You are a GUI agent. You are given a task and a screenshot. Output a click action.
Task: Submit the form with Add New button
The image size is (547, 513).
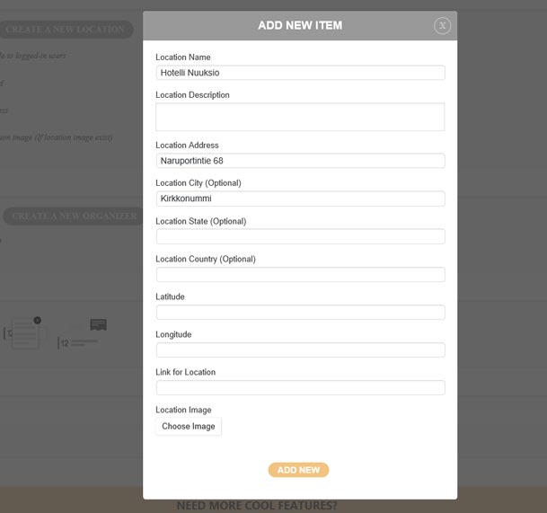(x=298, y=470)
